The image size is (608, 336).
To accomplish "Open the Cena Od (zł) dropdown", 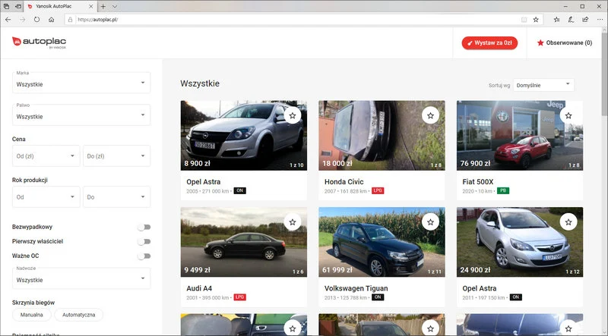I will 46,155.
